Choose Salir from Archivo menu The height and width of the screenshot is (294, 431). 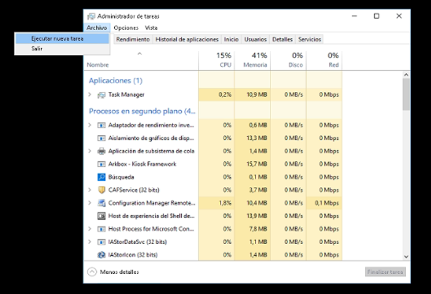coord(37,48)
